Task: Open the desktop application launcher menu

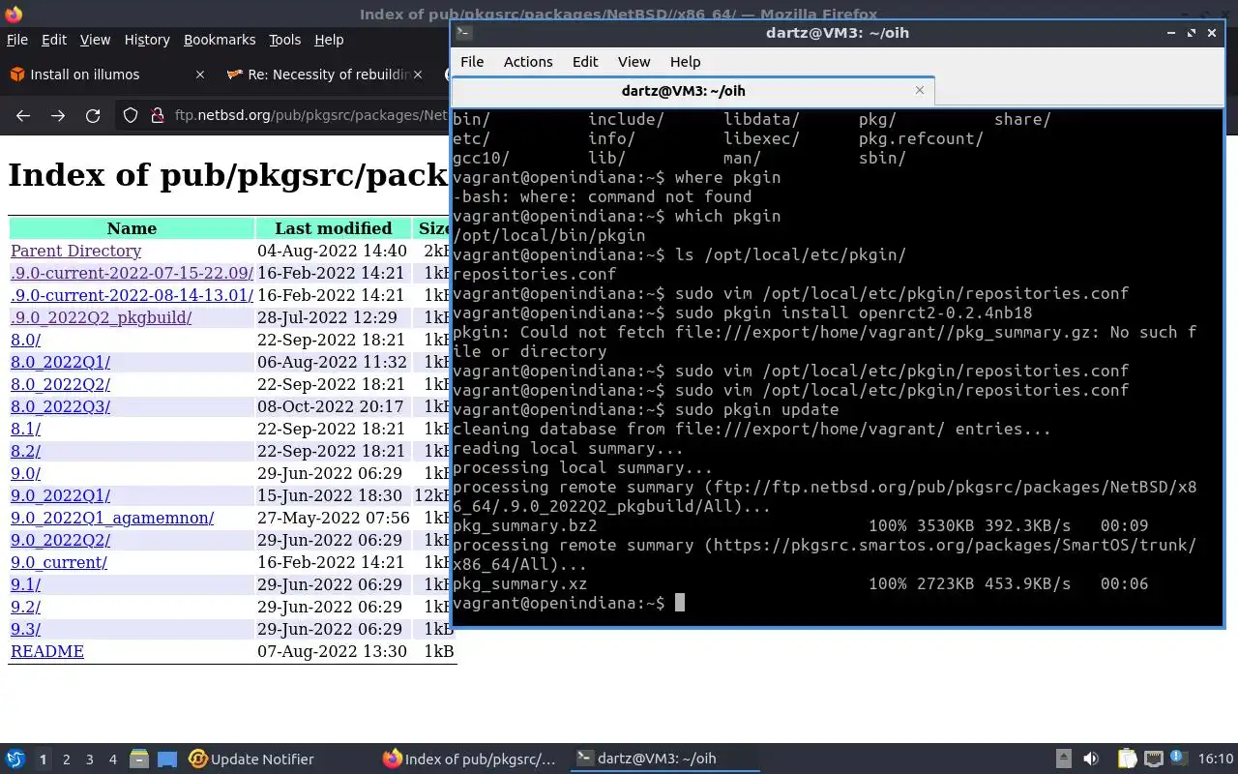Action: (15, 759)
